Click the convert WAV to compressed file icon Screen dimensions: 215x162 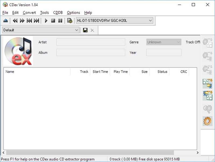click(x=207, y=83)
